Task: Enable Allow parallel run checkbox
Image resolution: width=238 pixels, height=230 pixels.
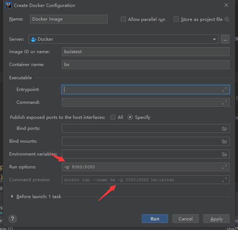Action: pyautogui.click(x=123, y=19)
